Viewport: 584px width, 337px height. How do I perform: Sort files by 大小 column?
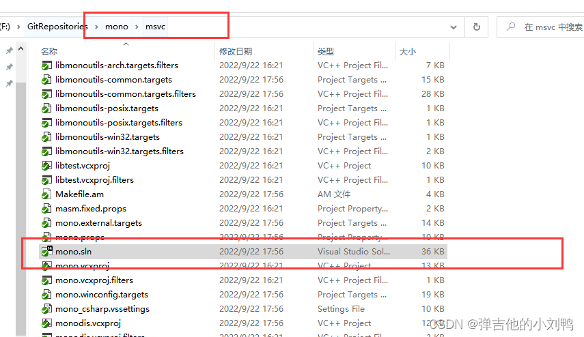coord(408,51)
